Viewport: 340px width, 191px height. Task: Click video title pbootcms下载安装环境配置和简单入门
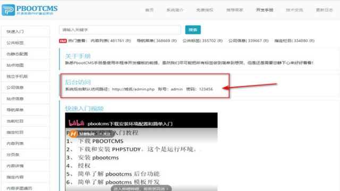(130, 124)
